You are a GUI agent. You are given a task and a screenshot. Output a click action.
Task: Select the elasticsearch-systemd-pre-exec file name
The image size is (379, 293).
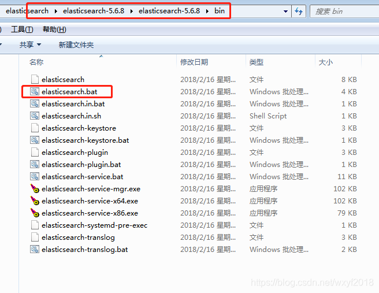click(95, 225)
